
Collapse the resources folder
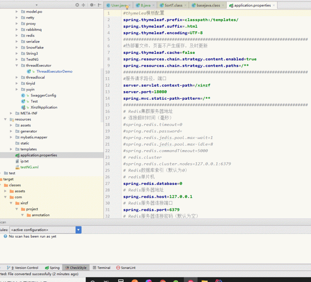[5, 119]
